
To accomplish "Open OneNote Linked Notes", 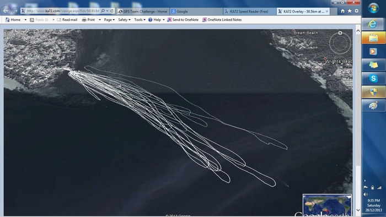I will click(x=222, y=20).
